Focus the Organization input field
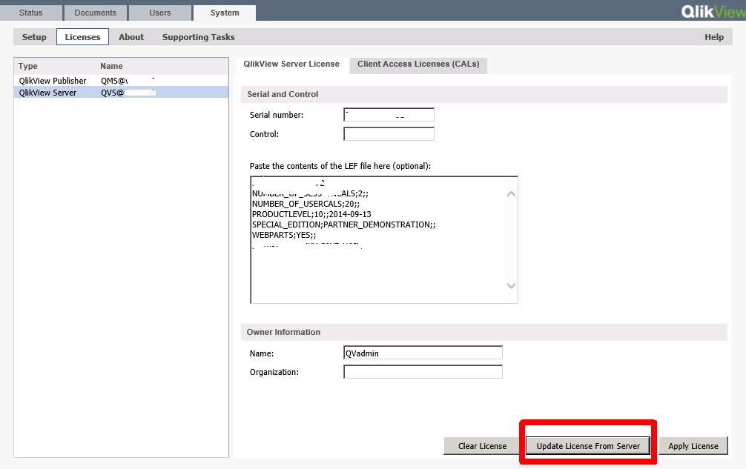 423,372
